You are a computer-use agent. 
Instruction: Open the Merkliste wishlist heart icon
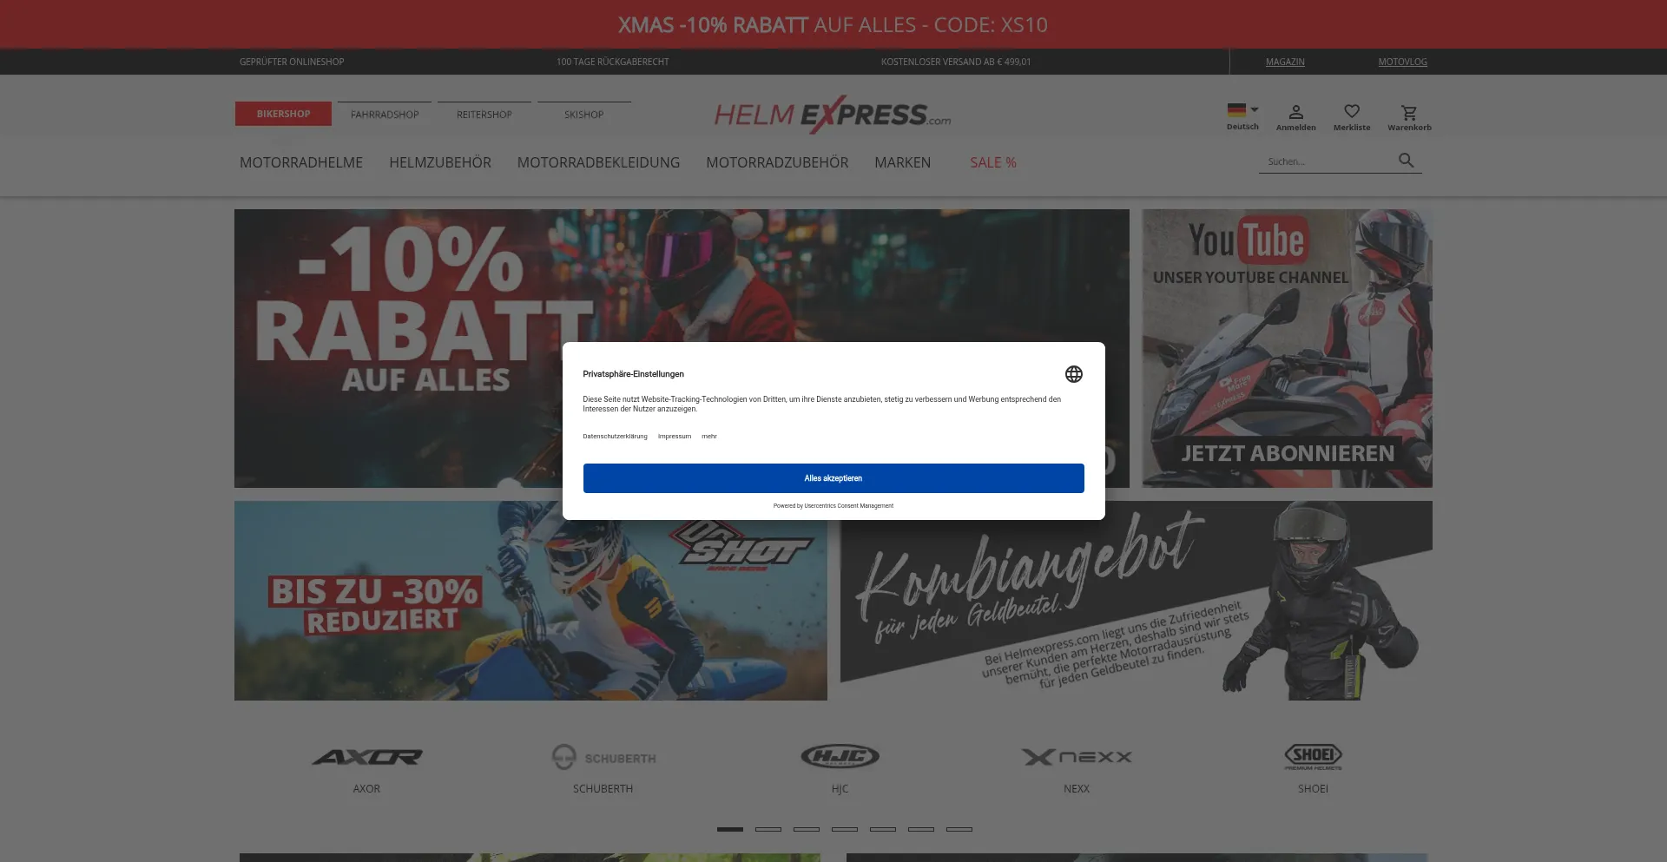point(1351,111)
